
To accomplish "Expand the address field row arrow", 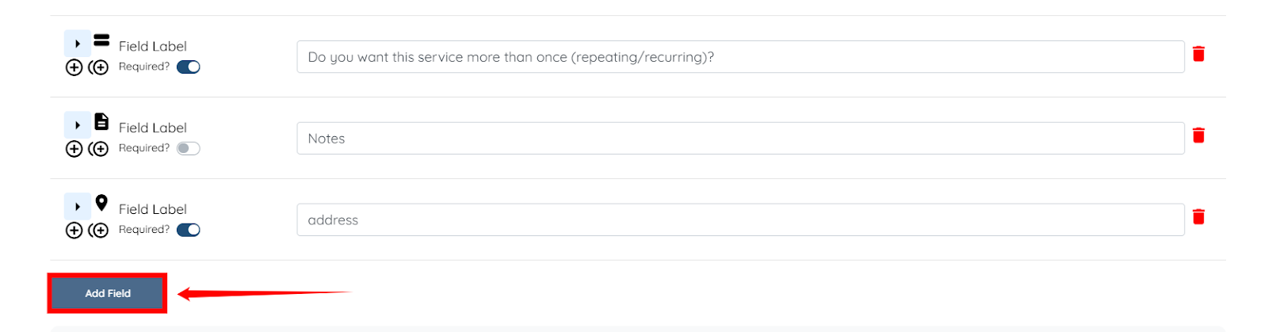I will tap(78, 207).
